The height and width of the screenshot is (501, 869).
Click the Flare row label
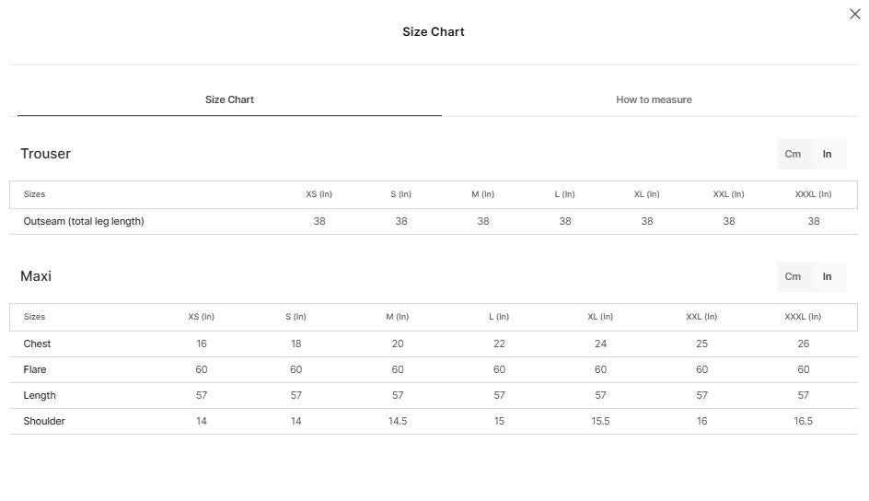35,369
